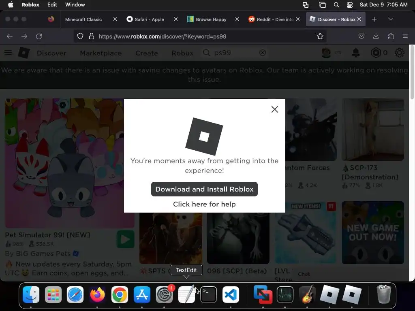Go forward to next page
The image size is (415, 311).
click(x=24, y=36)
